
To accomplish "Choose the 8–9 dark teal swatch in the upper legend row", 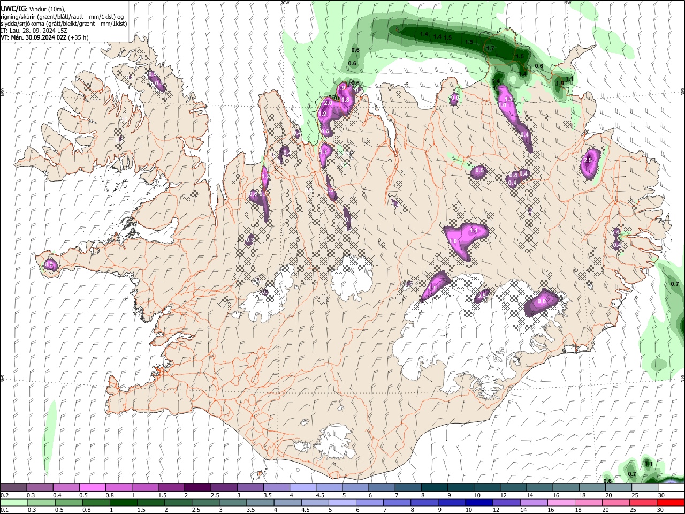I will pyautogui.click(x=434, y=488).
